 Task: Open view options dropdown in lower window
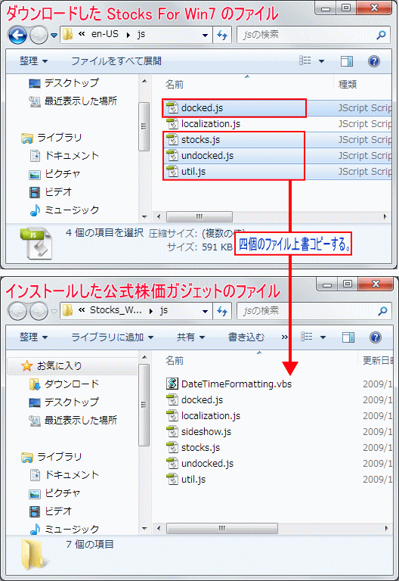click(x=323, y=337)
